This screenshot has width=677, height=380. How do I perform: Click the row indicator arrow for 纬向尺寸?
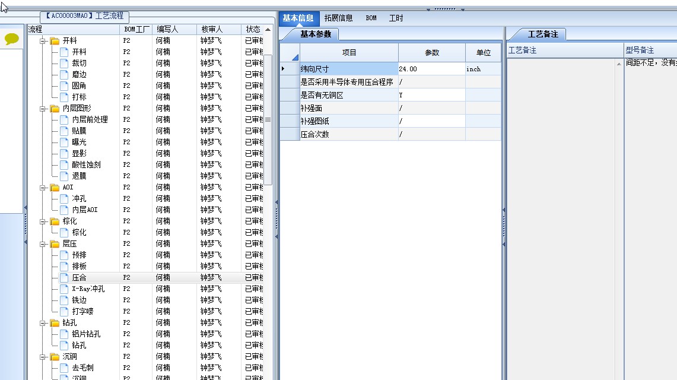point(283,69)
